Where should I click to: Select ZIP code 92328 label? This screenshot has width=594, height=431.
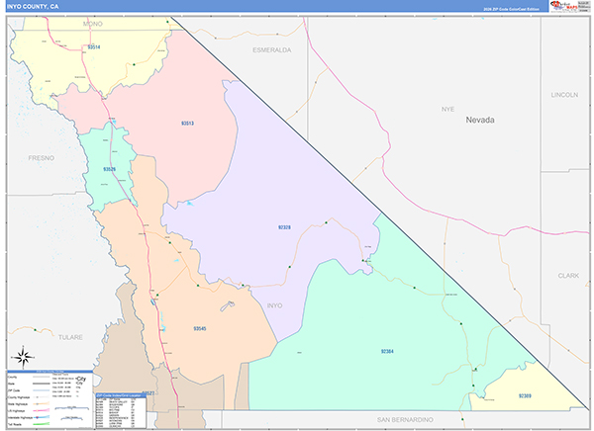coord(284,227)
